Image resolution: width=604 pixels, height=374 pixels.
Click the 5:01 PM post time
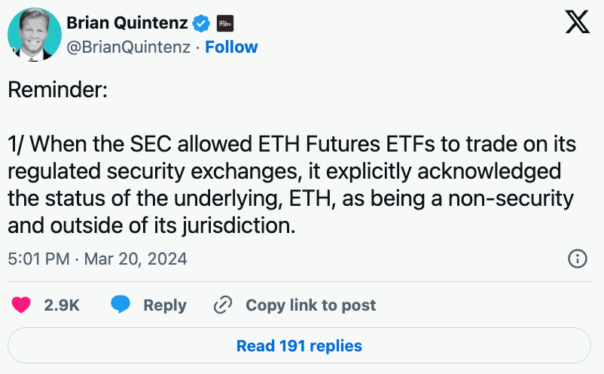pyautogui.click(x=38, y=259)
